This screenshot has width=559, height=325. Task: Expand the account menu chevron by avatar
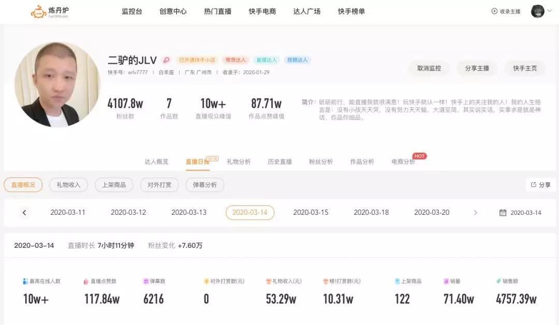(x=550, y=11)
